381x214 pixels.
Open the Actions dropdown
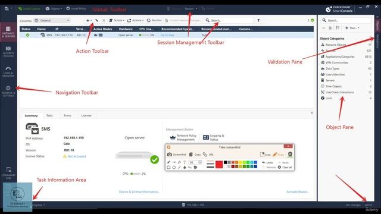point(135,20)
